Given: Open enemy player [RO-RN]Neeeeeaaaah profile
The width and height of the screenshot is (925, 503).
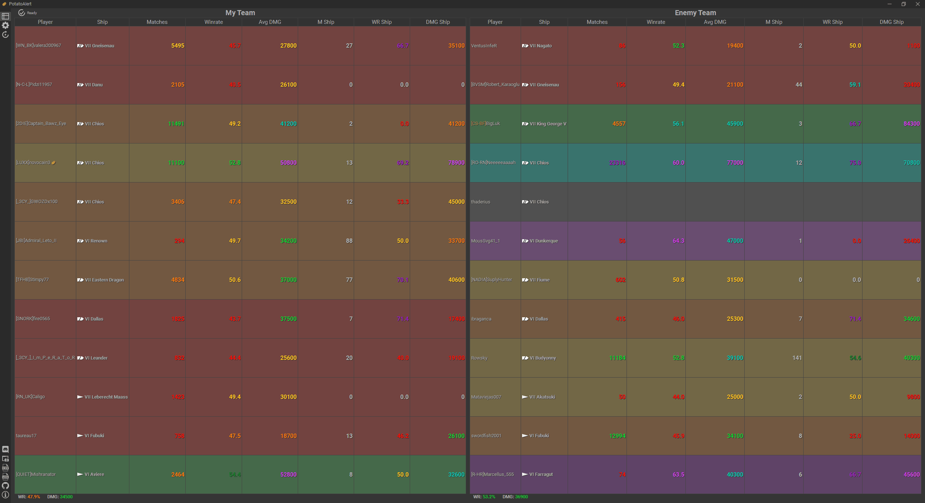Looking at the screenshot, I should point(493,163).
